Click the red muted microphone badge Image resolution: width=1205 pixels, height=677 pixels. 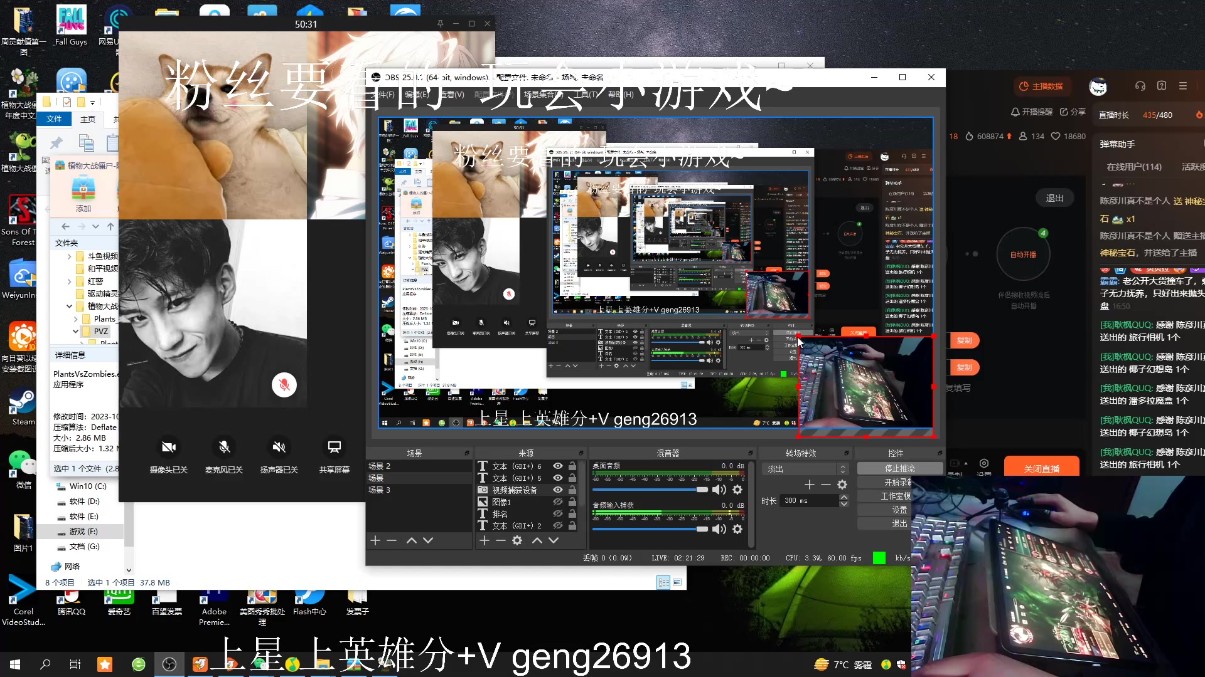[x=284, y=385]
